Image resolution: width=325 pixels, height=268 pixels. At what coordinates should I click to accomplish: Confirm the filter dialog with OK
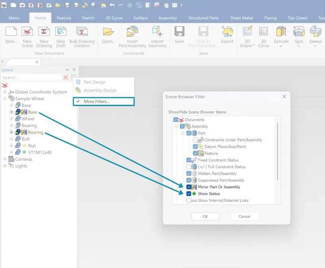click(205, 216)
